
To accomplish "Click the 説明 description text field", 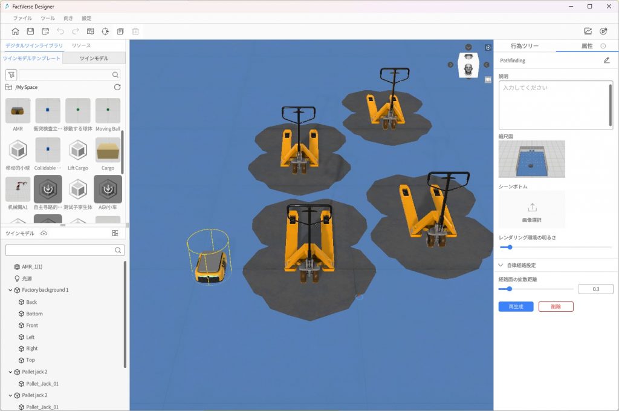I will pos(555,105).
